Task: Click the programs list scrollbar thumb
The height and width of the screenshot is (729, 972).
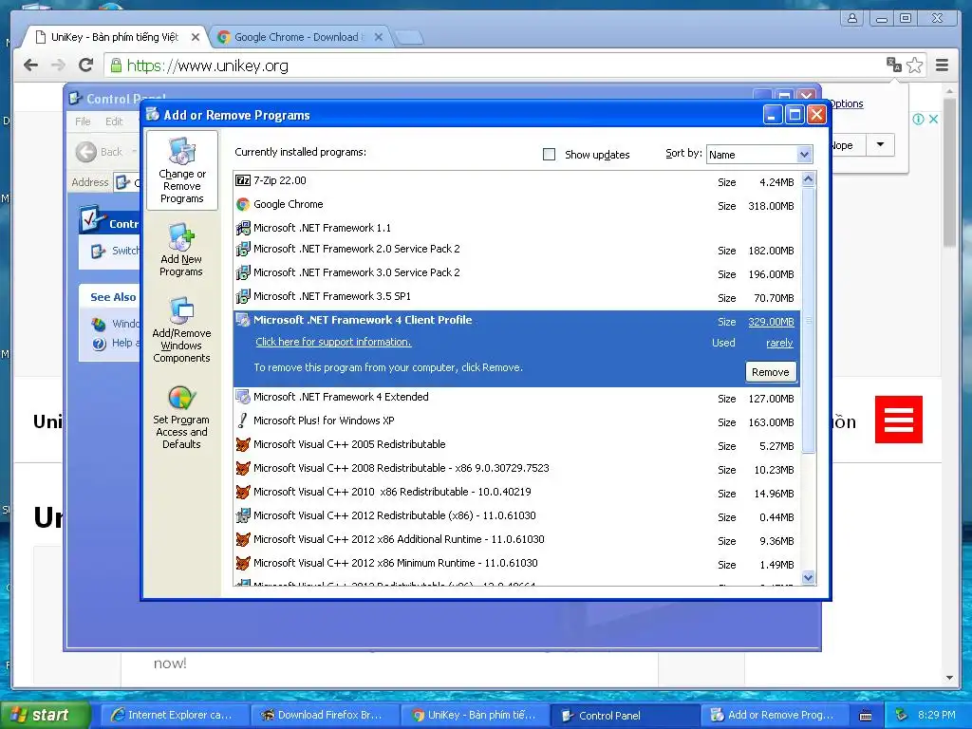Action: pyautogui.click(x=808, y=320)
